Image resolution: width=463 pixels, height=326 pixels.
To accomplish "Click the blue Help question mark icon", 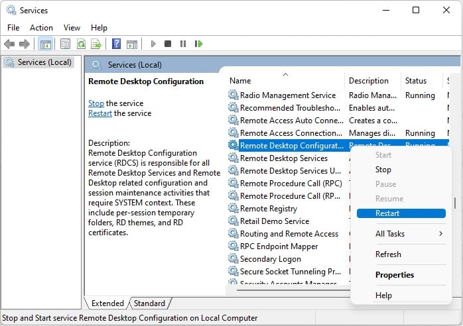I will (x=116, y=44).
